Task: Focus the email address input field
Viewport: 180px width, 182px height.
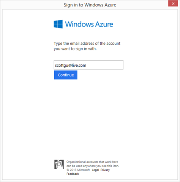Action: click(x=88, y=65)
